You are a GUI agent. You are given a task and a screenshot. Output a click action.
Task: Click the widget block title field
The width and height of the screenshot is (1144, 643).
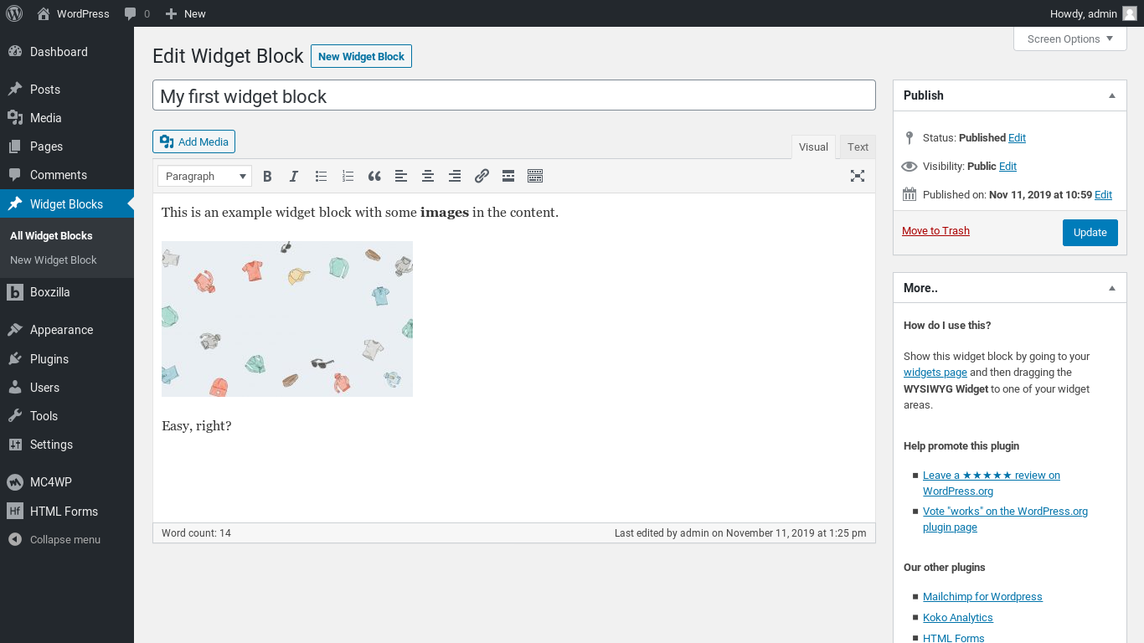(x=514, y=95)
